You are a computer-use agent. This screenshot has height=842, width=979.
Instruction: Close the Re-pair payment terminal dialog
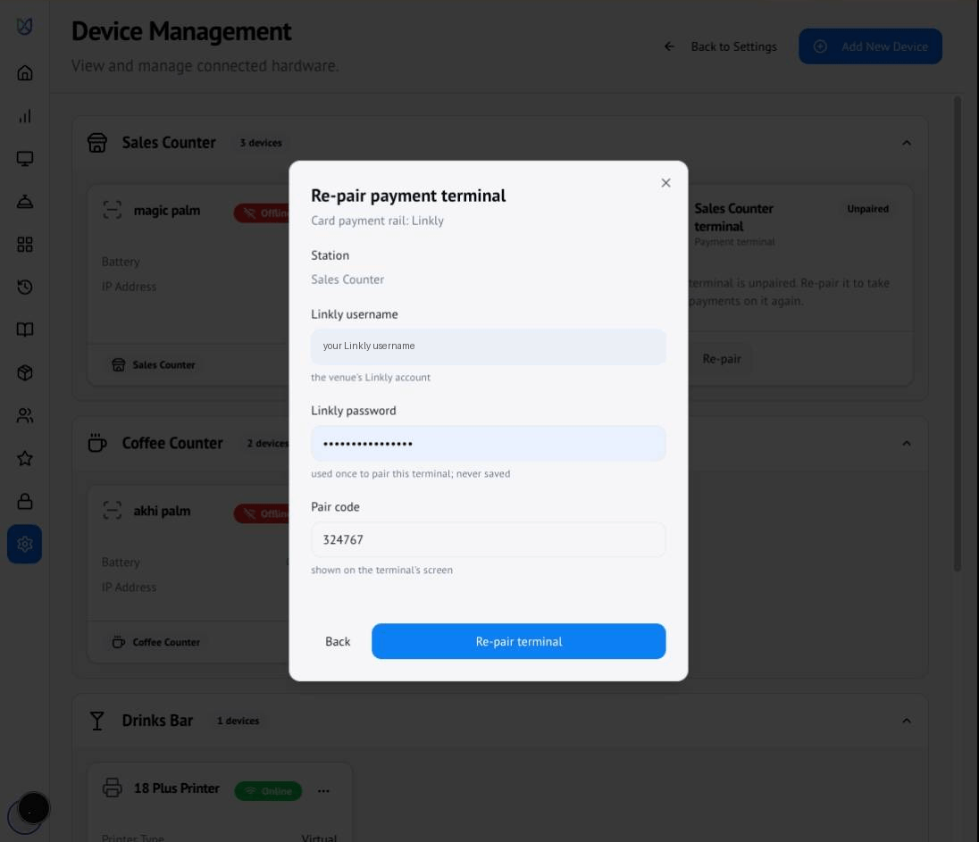[x=665, y=183]
